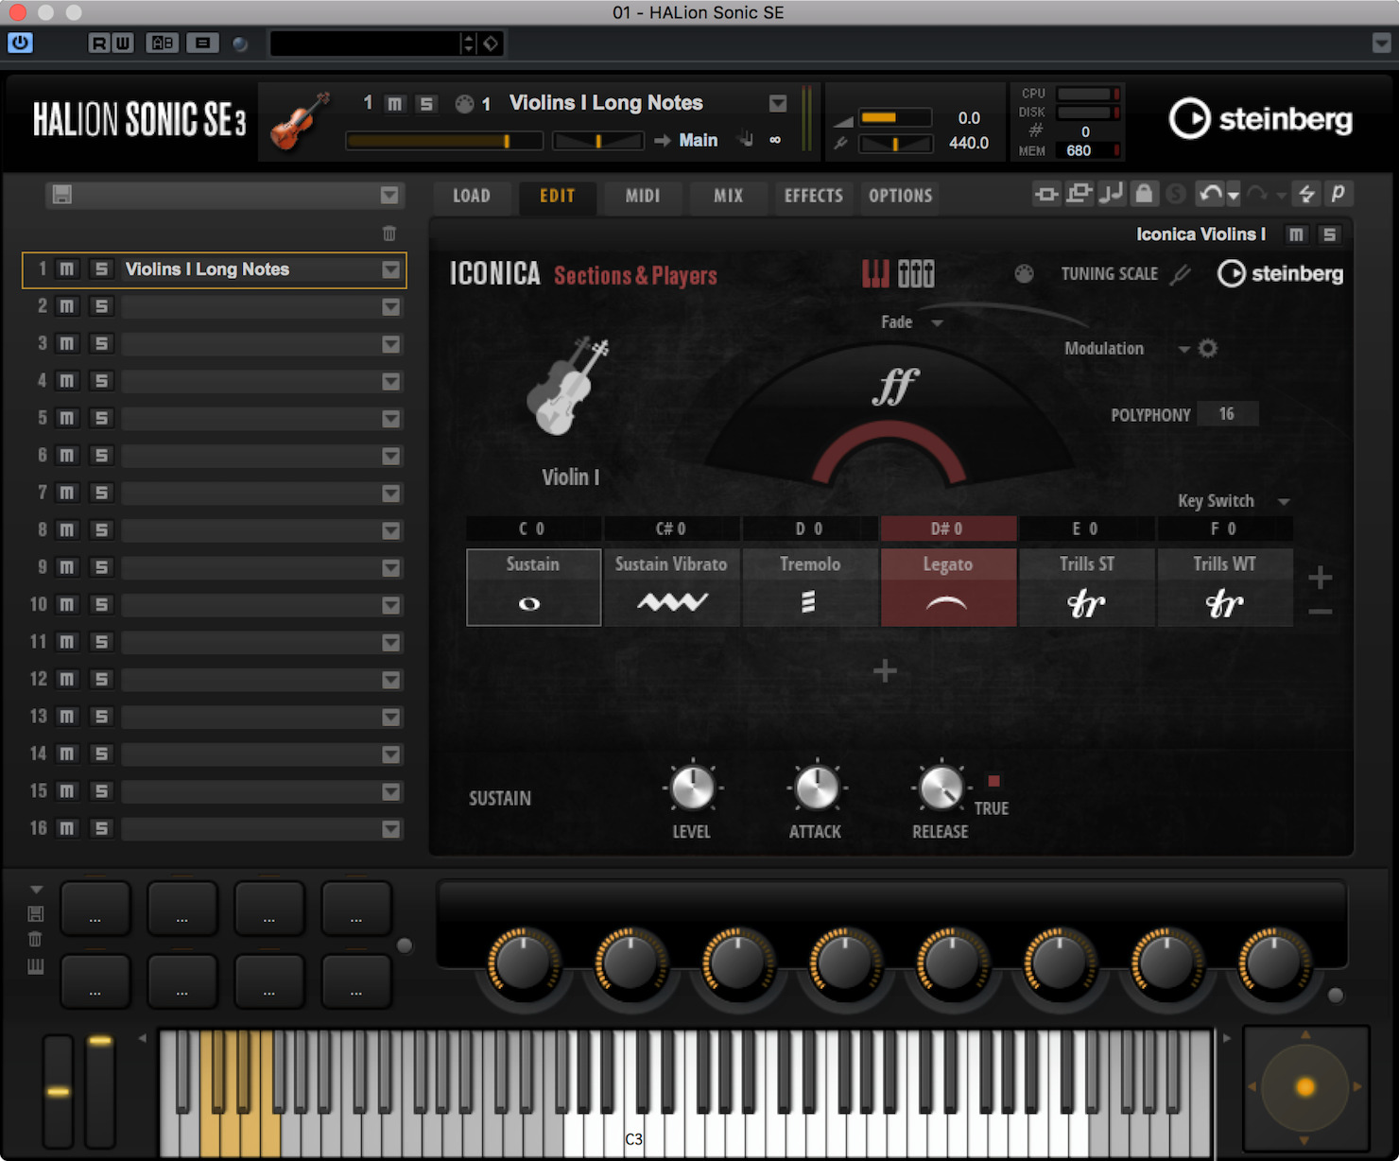The height and width of the screenshot is (1161, 1399).
Task: Mute slot 1 Violins I Long Notes
Action: click(66, 269)
